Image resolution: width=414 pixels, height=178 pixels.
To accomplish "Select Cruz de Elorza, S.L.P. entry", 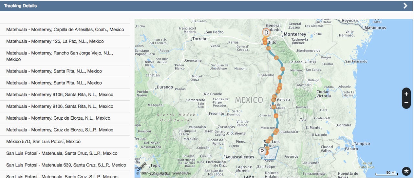I will coord(65,130).
